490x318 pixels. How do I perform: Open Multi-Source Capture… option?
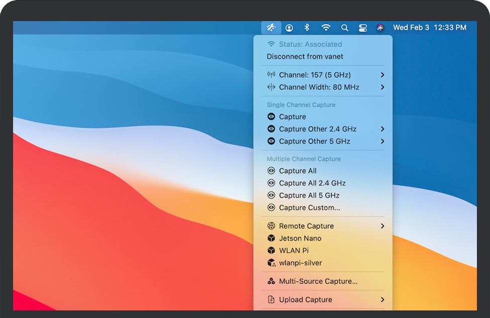318,281
